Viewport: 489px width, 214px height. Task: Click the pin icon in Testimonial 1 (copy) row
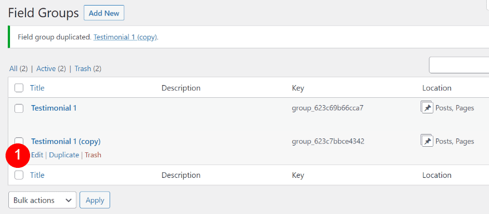(x=427, y=141)
